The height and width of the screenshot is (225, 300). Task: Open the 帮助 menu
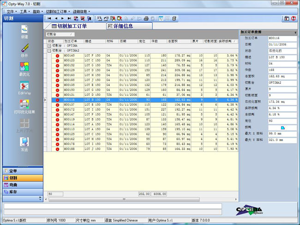pos(38,12)
